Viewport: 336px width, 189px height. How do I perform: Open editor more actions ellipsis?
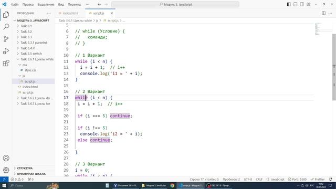(x=330, y=13)
